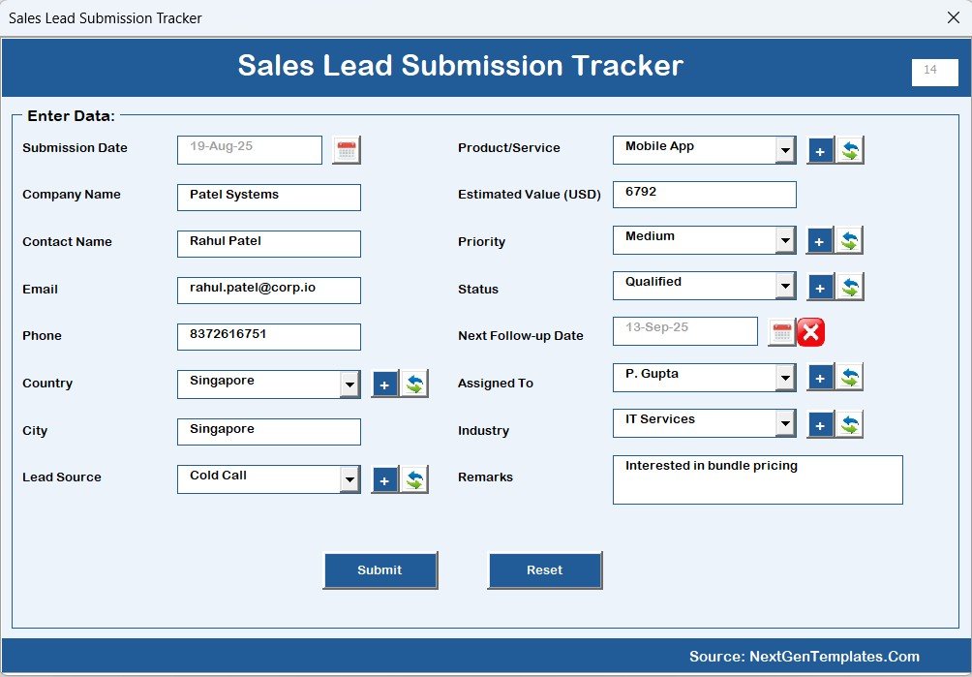Open the Priority dropdown showing Medium
Viewport: 972px width, 677px height.
[x=786, y=238]
